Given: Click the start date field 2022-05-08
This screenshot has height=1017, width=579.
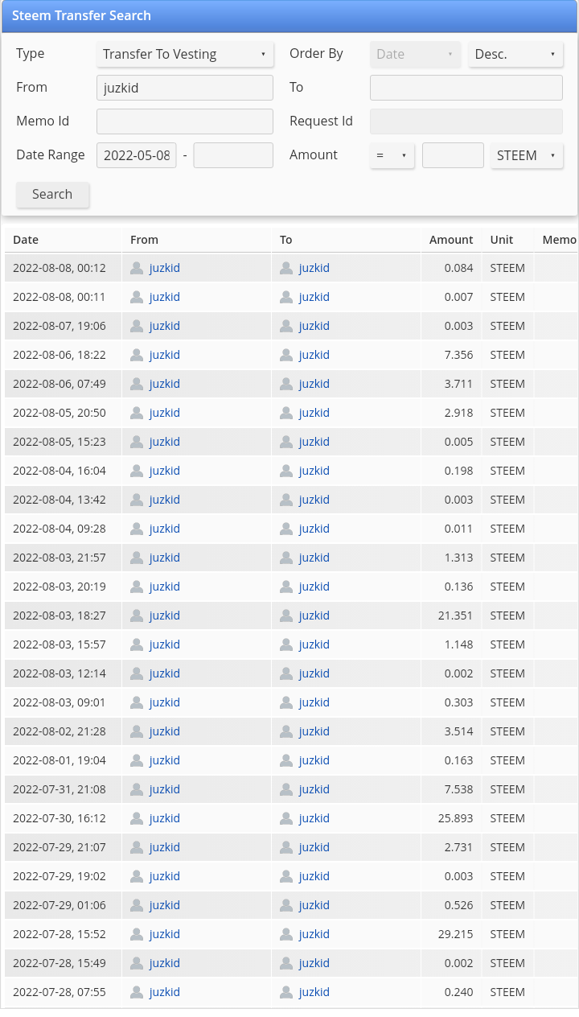Looking at the screenshot, I should pos(137,155).
